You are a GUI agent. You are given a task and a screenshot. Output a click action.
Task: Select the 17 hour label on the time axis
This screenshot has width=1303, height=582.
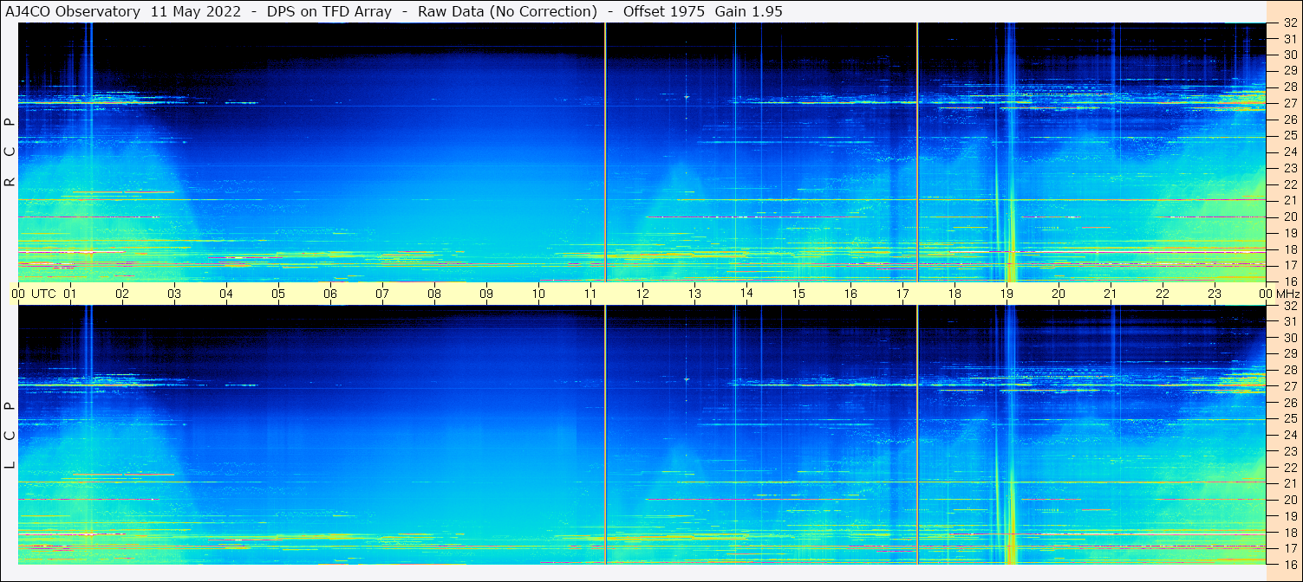[x=902, y=294]
